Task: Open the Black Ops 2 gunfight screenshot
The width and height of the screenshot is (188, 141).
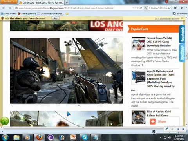Action: 67,70
